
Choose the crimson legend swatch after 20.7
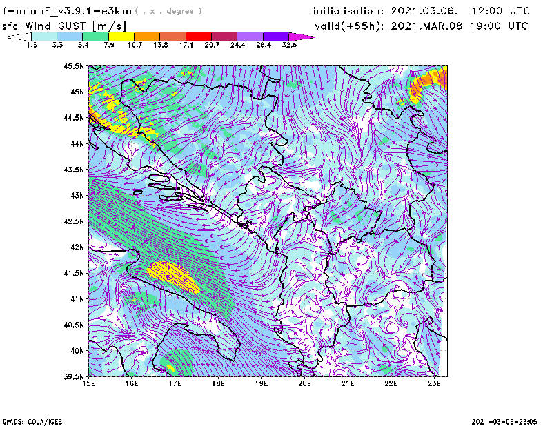(x=224, y=37)
